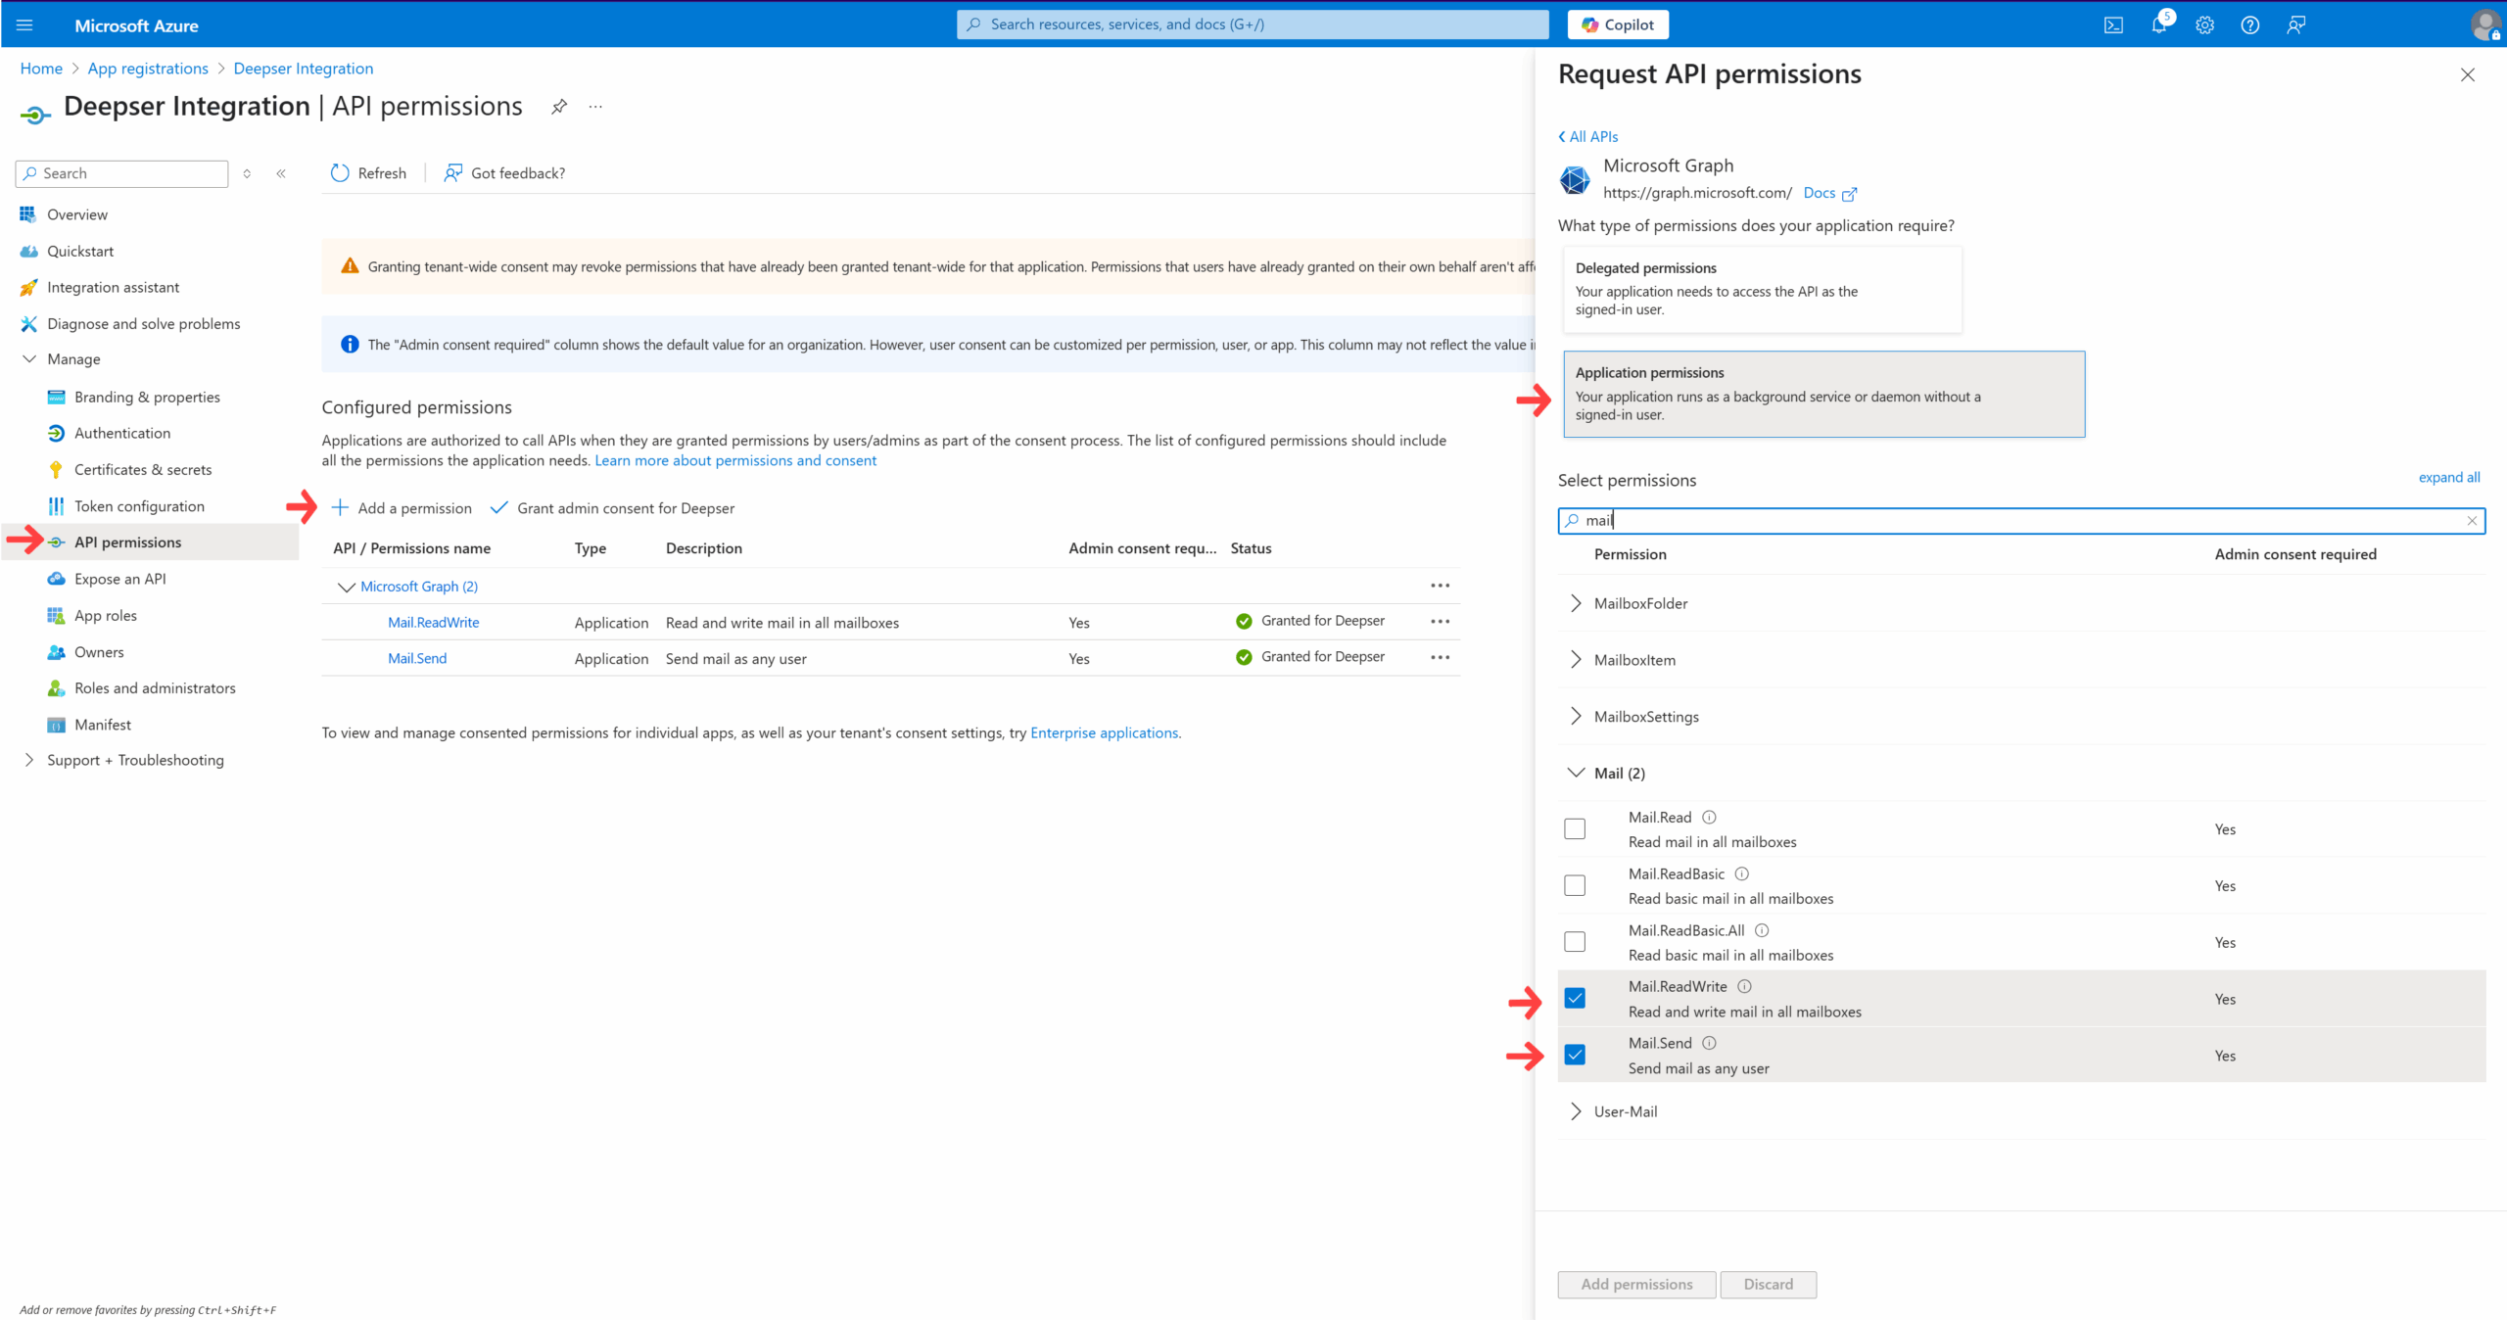The width and height of the screenshot is (2507, 1320).
Task: Click the feedback icon in top bar
Action: click(x=2295, y=25)
